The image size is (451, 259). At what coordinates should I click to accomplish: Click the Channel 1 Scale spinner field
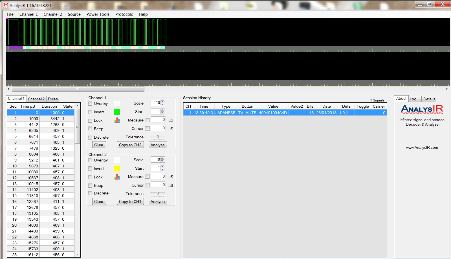(x=158, y=103)
